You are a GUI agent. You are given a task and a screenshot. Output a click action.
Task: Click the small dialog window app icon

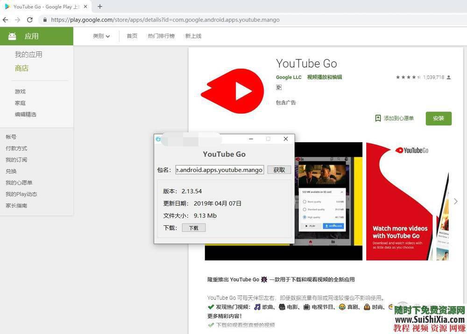click(x=158, y=139)
